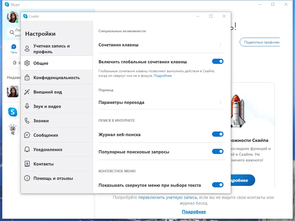Click the light bulb bot avatar in chats
Image resolution: width=295 pixels, height=221 pixels.
click(x=13, y=129)
